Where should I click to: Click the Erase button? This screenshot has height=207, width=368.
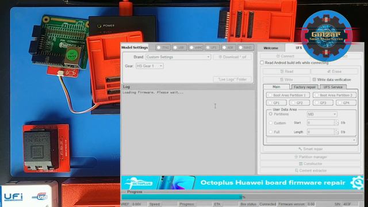335,71
